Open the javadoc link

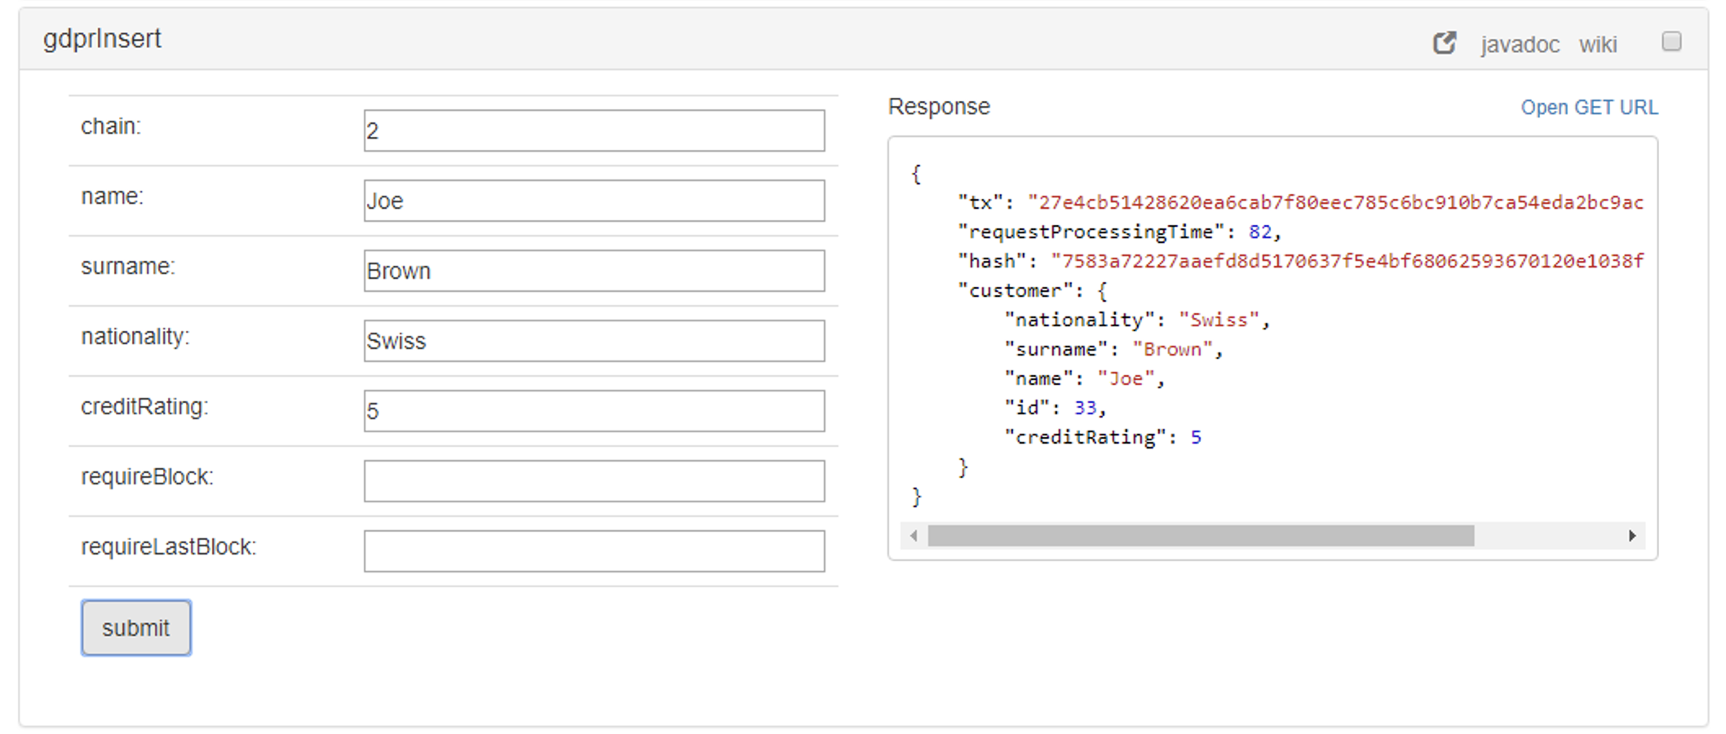pos(1520,45)
